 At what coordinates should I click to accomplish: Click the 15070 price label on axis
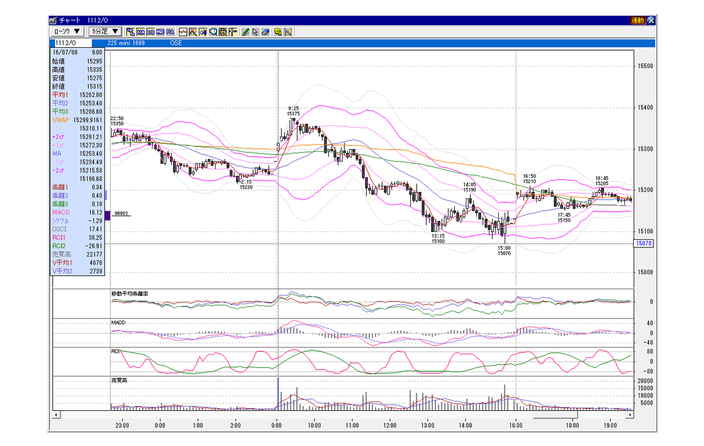(643, 243)
